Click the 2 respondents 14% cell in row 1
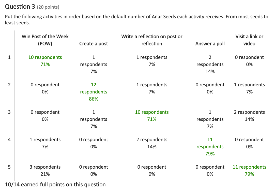Screen dimensions: 276x194 (210, 64)
